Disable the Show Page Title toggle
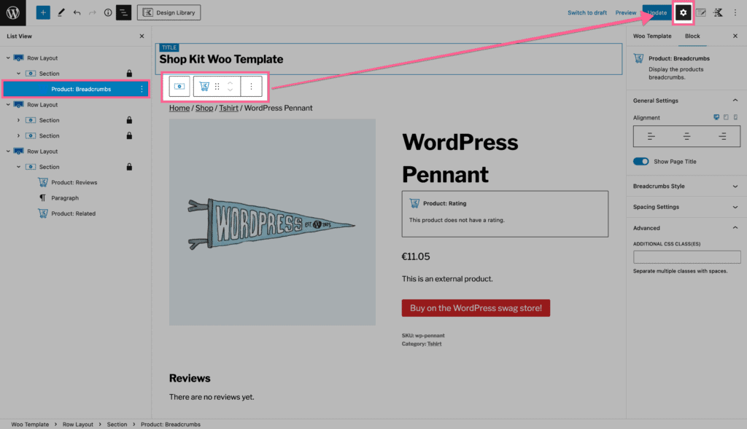Screen dimensions: 747x429 coord(640,161)
